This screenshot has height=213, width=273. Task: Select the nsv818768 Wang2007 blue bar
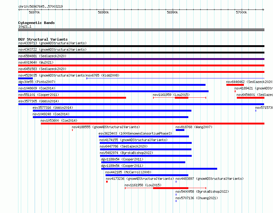tap(180, 130)
